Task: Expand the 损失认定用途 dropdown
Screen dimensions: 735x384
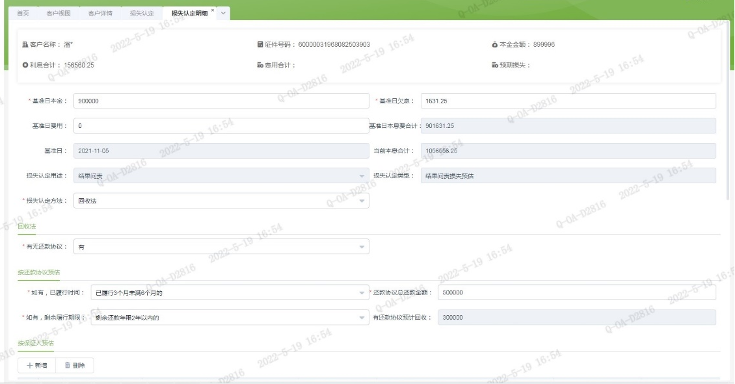Action: pyautogui.click(x=221, y=175)
